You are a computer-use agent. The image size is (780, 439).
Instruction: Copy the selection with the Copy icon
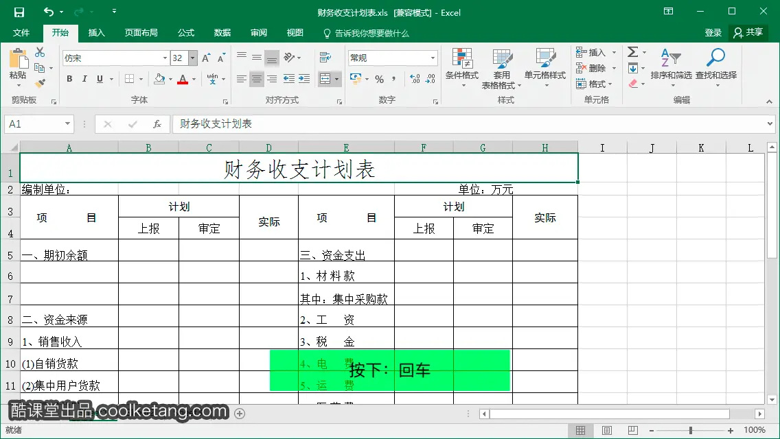[39, 68]
